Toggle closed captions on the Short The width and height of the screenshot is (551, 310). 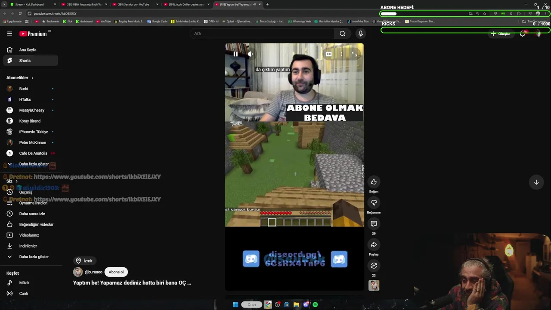coord(328,54)
